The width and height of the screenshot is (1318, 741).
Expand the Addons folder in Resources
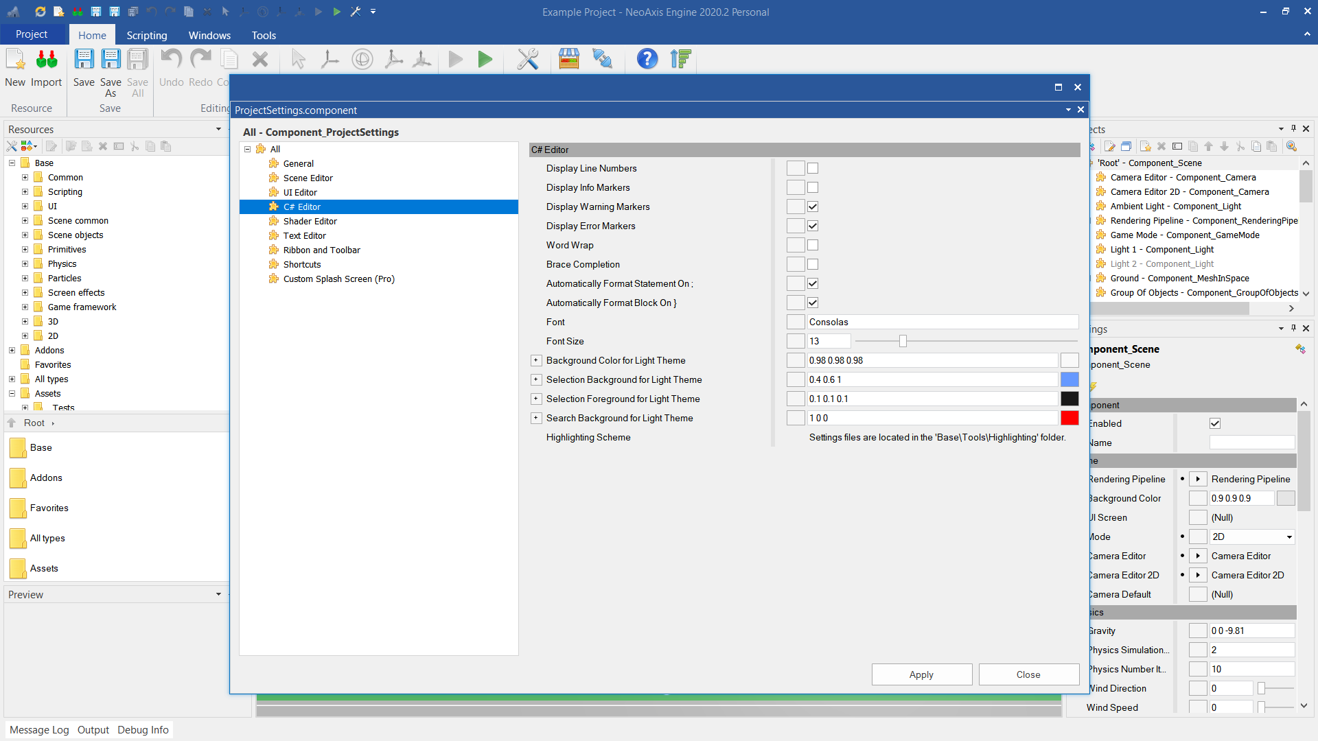click(x=12, y=350)
